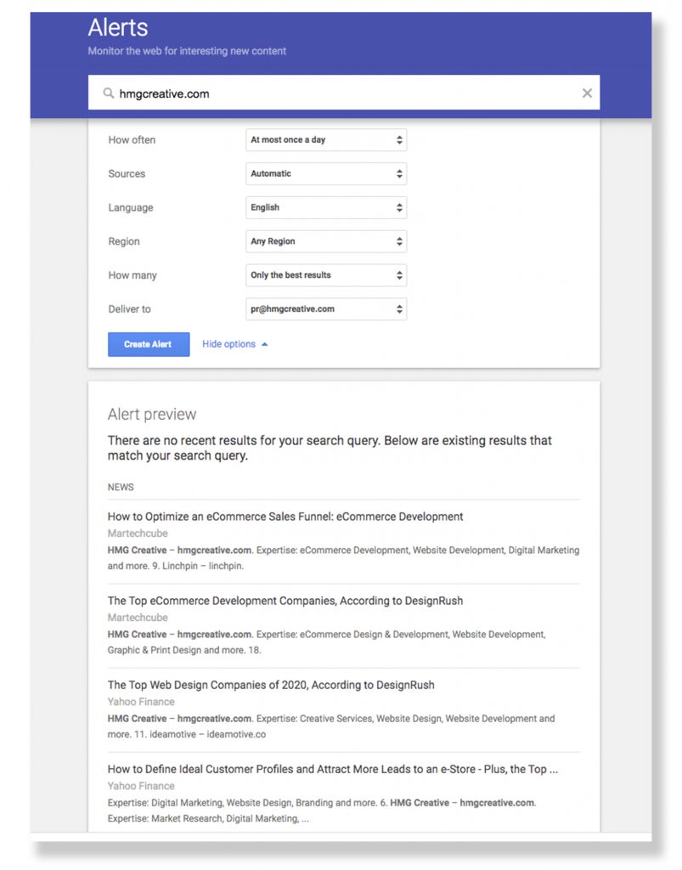Open the How many dropdown
Image resolution: width=682 pixels, height=870 pixels.
click(326, 275)
